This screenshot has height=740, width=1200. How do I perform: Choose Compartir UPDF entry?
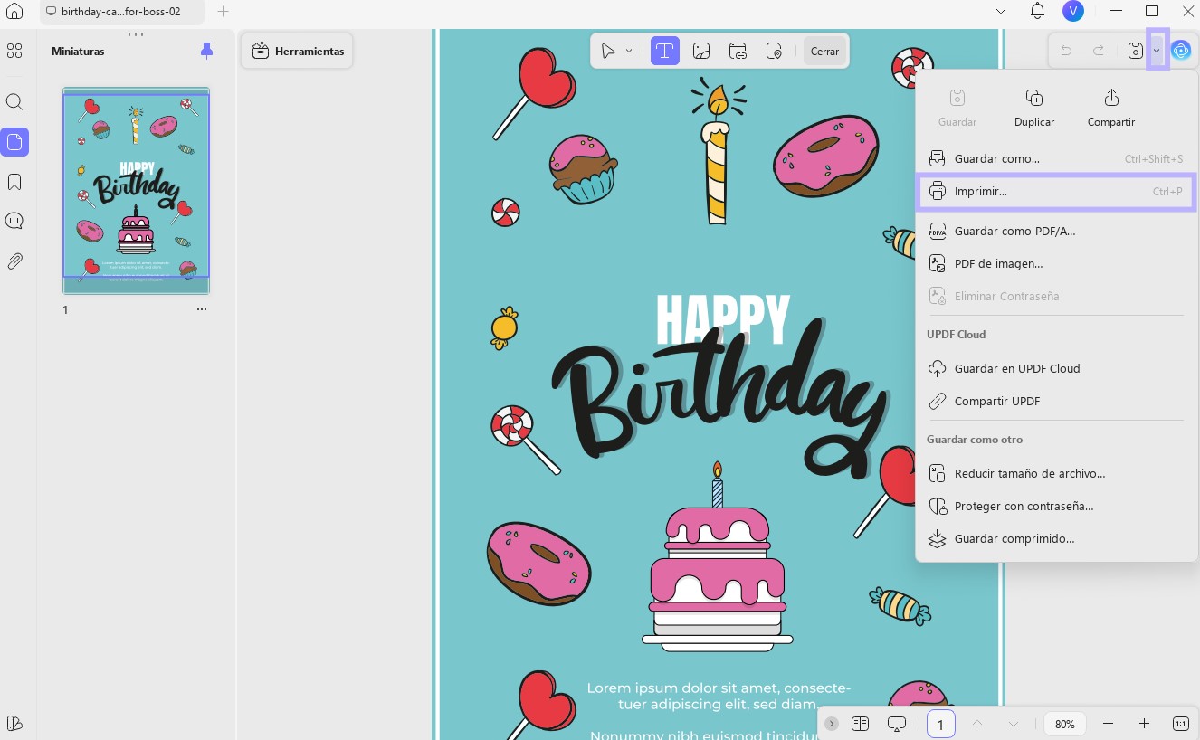pyautogui.click(x=1056, y=402)
